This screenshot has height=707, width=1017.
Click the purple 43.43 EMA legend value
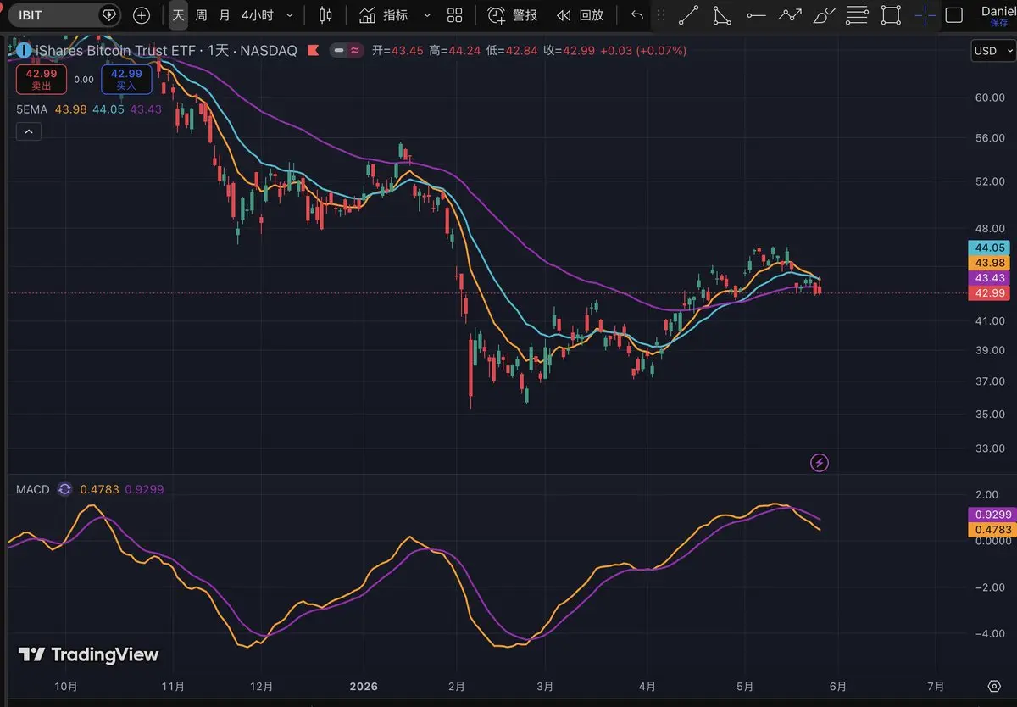146,109
